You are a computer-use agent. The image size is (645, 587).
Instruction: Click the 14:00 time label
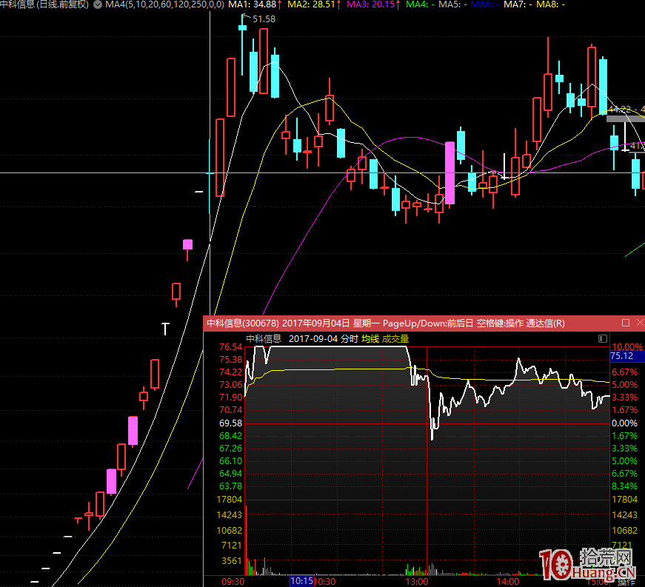(507, 582)
